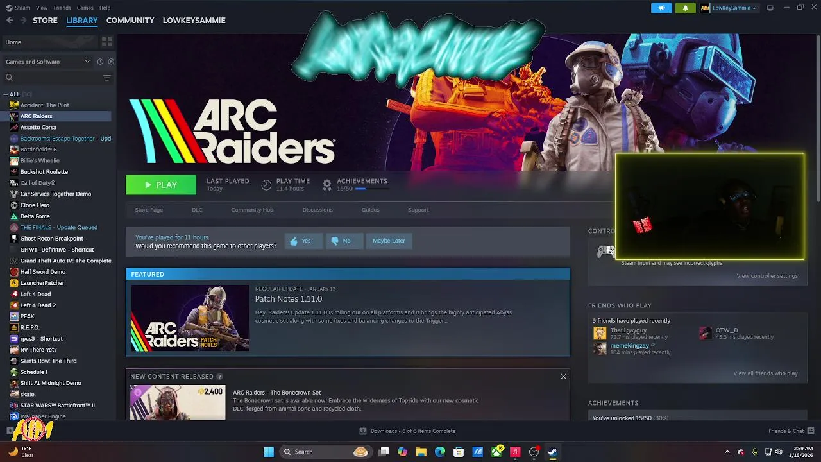
Task: Open That1gayguy friend avatar
Action: click(600, 333)
